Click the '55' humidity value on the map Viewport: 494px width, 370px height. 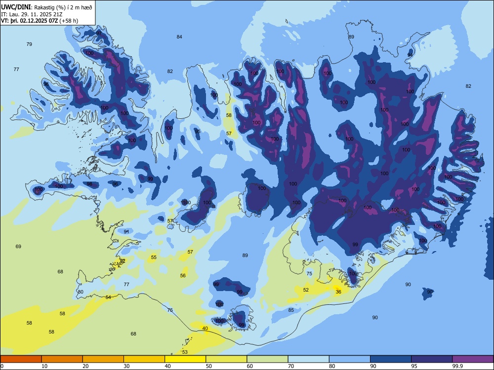coord(154,258)
